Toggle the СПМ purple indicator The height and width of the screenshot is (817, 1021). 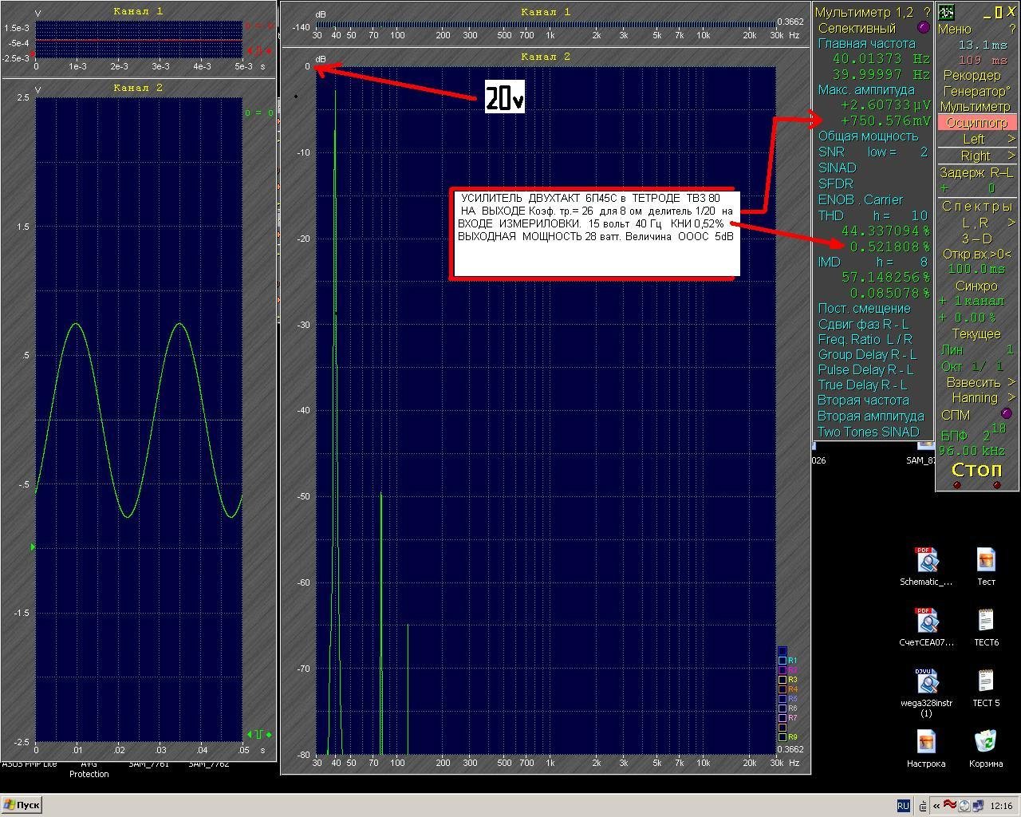tap(1006, 413)
